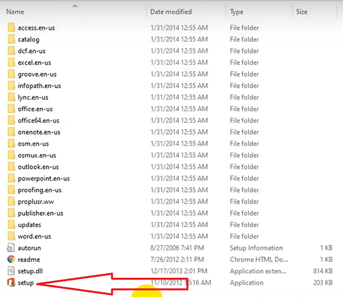
Task: Click the setup.dll file icon
Action: click(11, 271)
